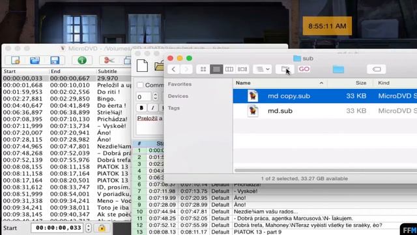The image size is (417, 235).
Task: Go forward in Finder window
Action: (x=186, y=69)
